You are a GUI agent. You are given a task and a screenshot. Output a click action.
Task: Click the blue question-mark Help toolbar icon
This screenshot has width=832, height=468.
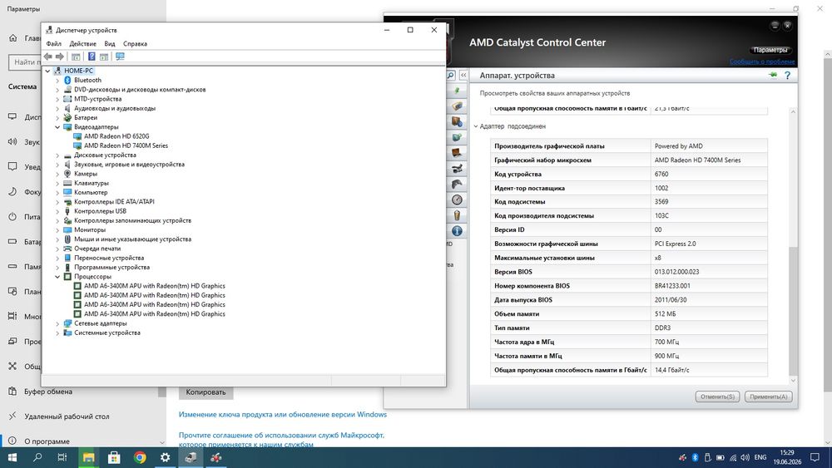pos(92,57)
